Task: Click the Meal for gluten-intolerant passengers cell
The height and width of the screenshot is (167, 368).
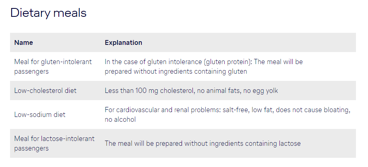Action: [53, 66]
